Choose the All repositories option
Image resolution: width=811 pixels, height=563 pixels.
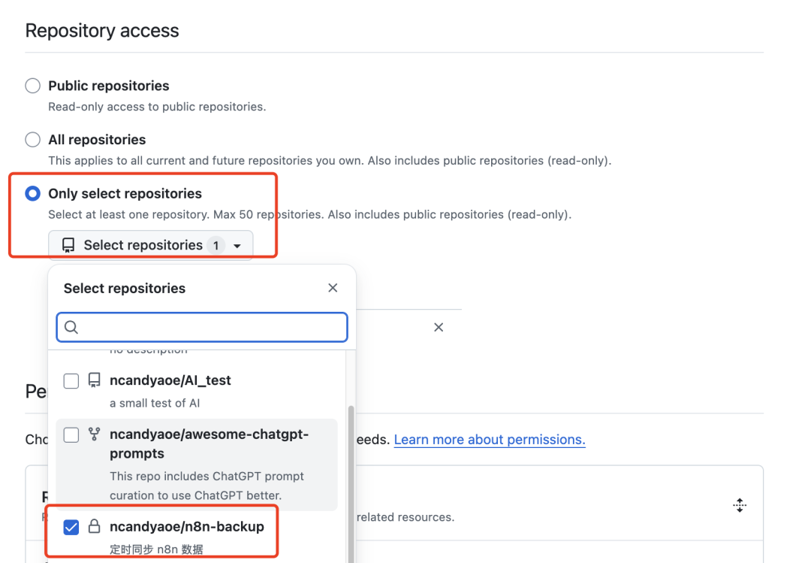tap(32, 139)
